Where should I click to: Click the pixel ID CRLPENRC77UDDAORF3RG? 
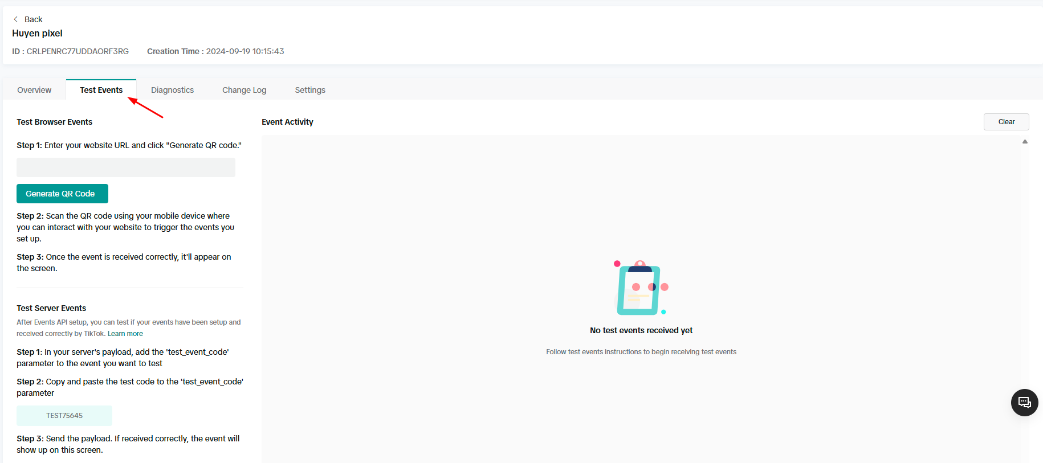(78, 51)
